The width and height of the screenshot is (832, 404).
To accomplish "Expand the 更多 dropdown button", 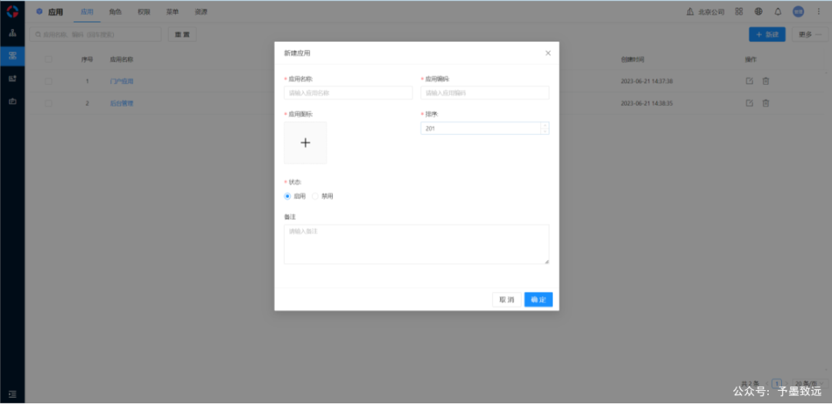I will [810, 35].
